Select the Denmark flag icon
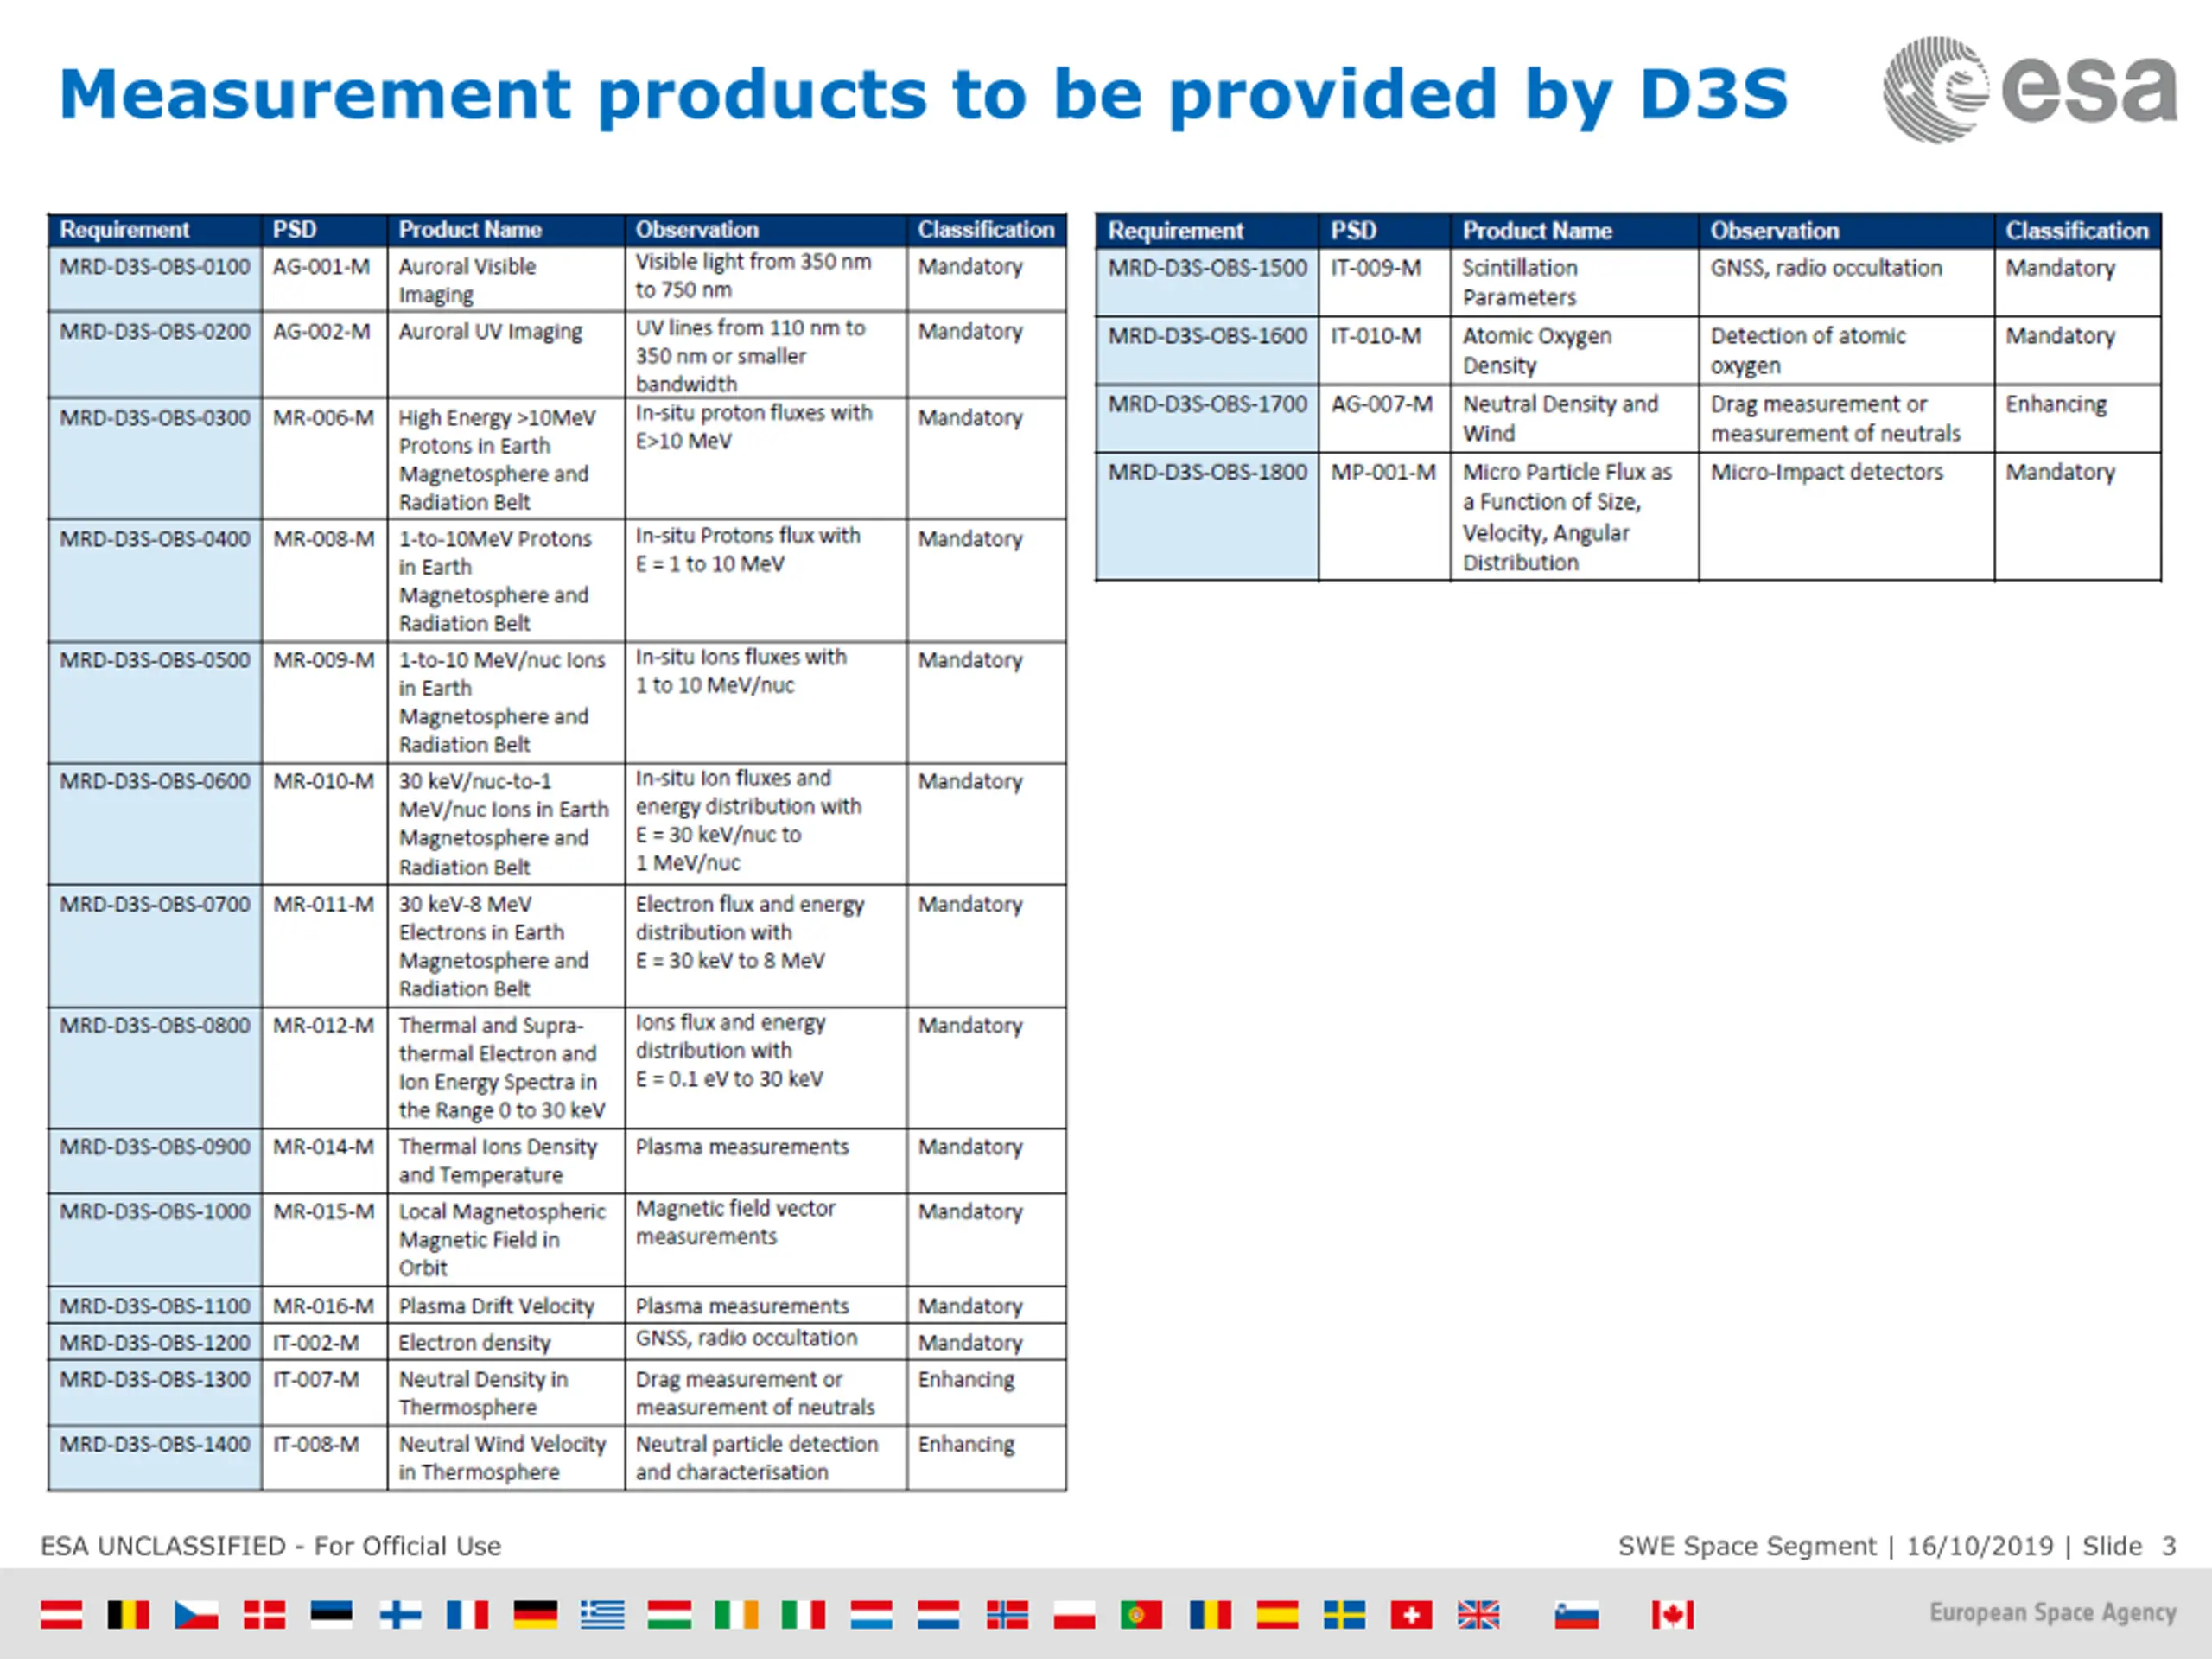Image resolution: width=2212 pixels, height=1659 pixels. pos(264,1614)
